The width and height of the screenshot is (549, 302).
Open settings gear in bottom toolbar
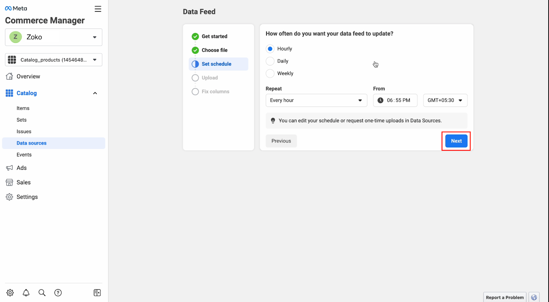pyautogui.click(x=10, y=293)
